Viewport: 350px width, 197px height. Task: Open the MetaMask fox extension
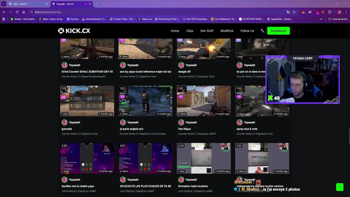(x=303, y=12)
